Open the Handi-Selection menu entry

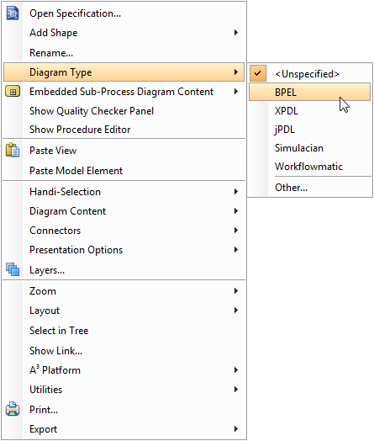point(124,192)
